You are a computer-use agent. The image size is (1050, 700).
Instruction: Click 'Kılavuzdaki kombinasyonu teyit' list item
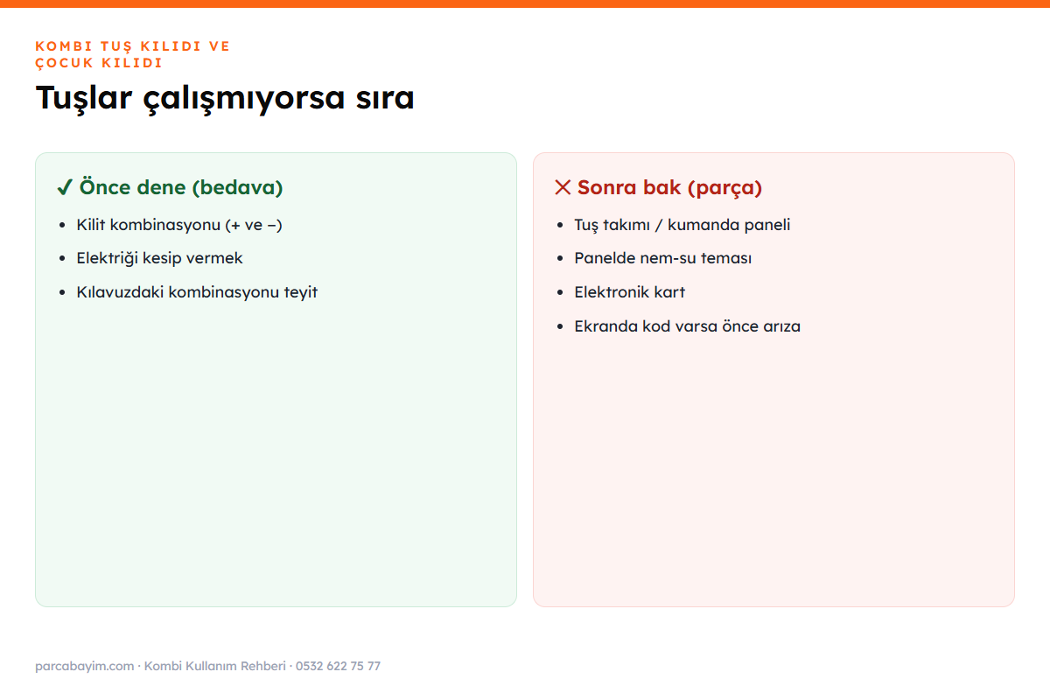(197, 292)
